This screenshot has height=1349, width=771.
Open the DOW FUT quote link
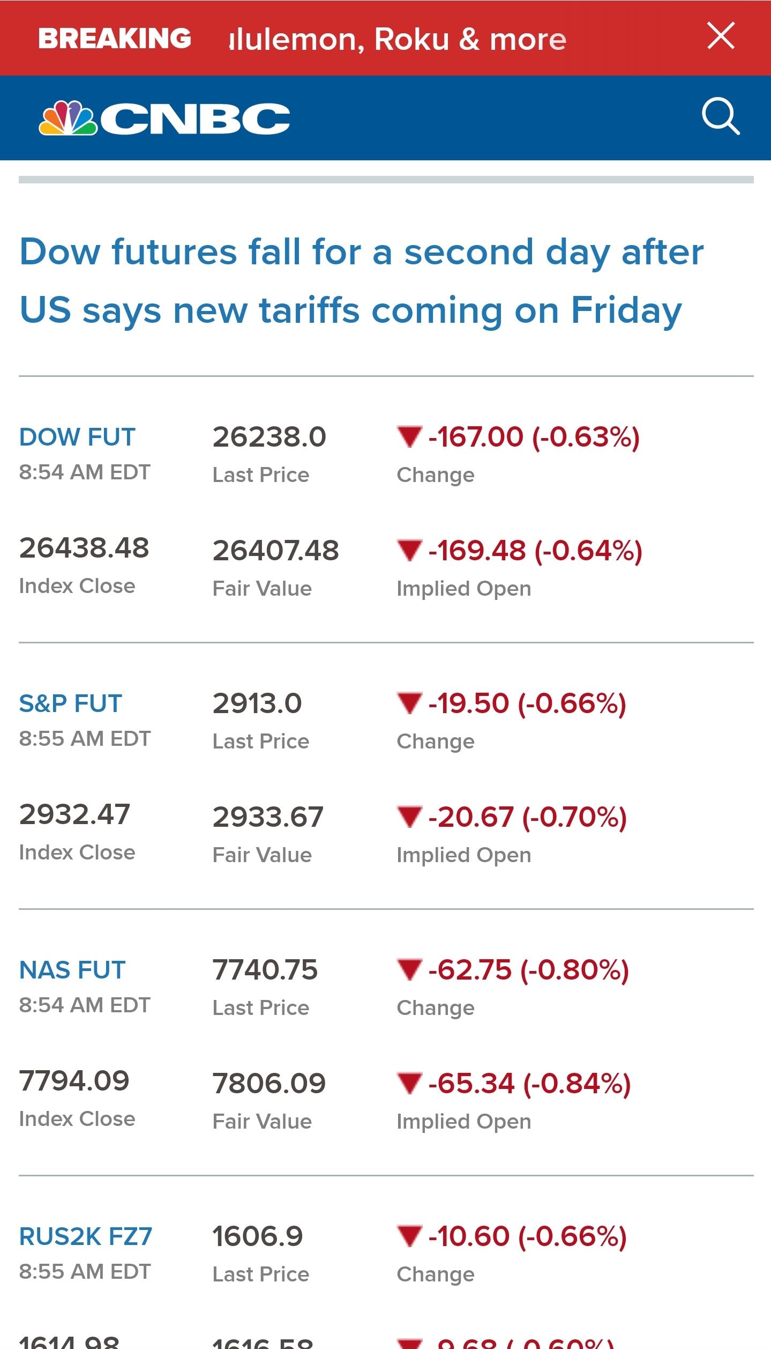pyautogui.click(x=77, y=437)
